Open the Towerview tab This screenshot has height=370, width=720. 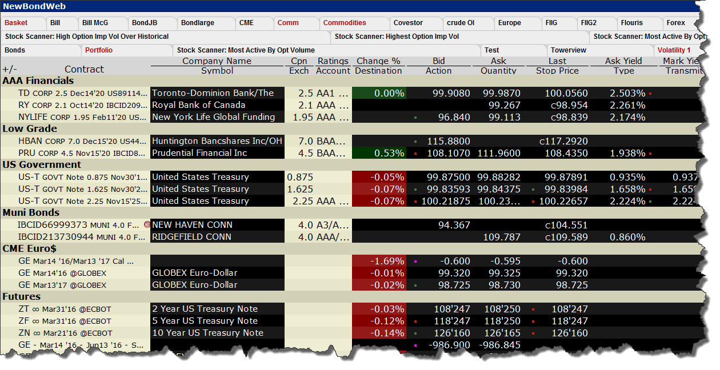tap(599, 50)
